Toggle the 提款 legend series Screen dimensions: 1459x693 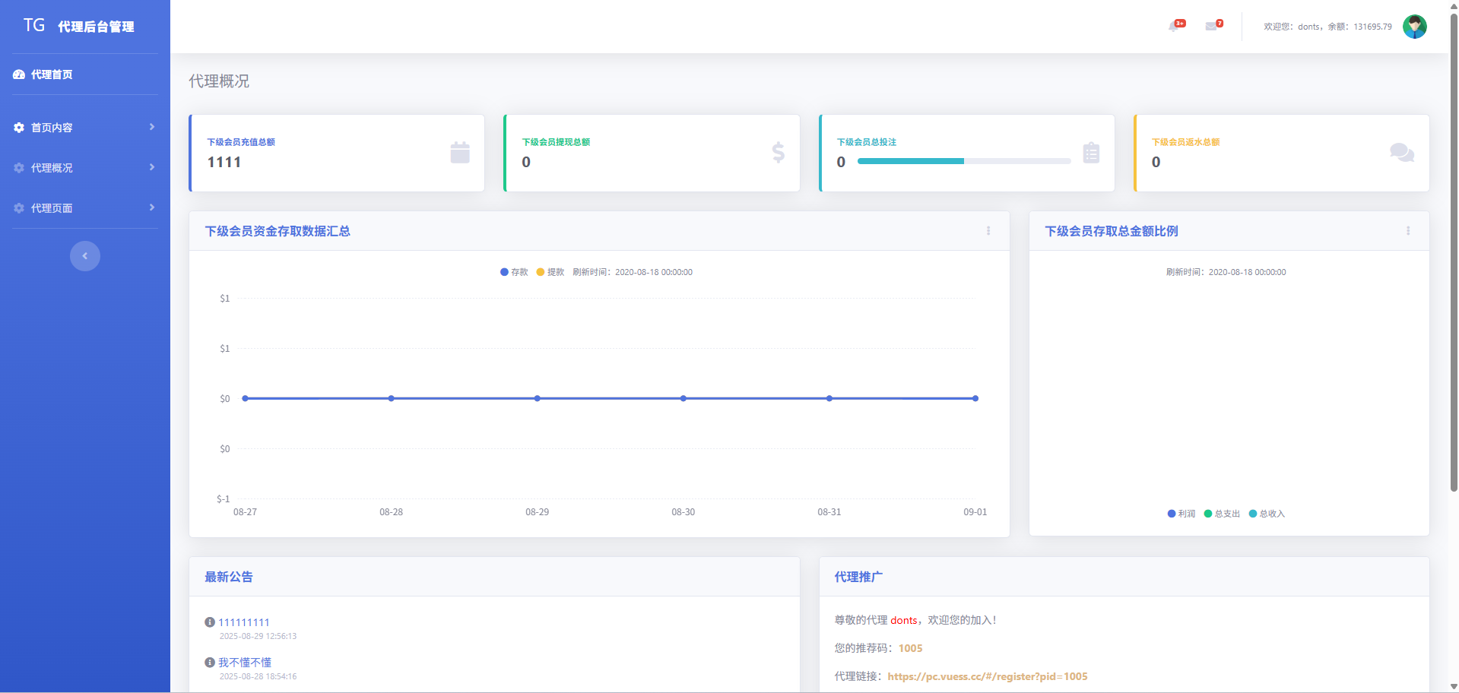click(x=550, y=272)
